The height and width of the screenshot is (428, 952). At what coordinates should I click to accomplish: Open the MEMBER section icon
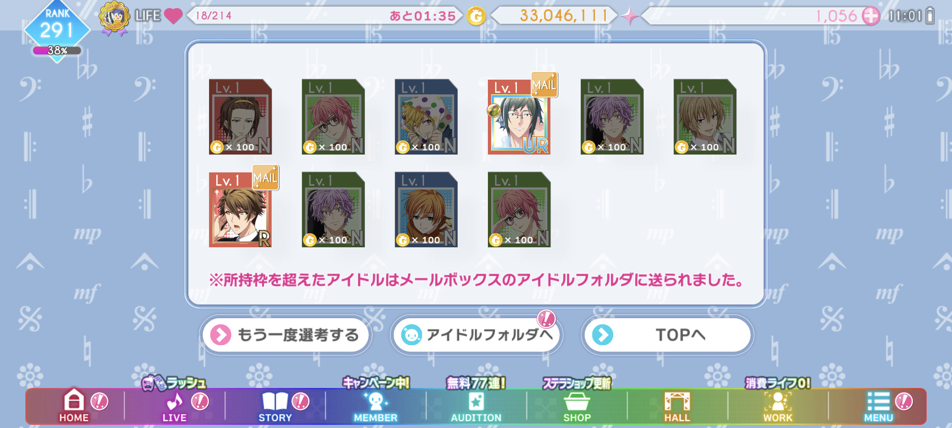375,401
